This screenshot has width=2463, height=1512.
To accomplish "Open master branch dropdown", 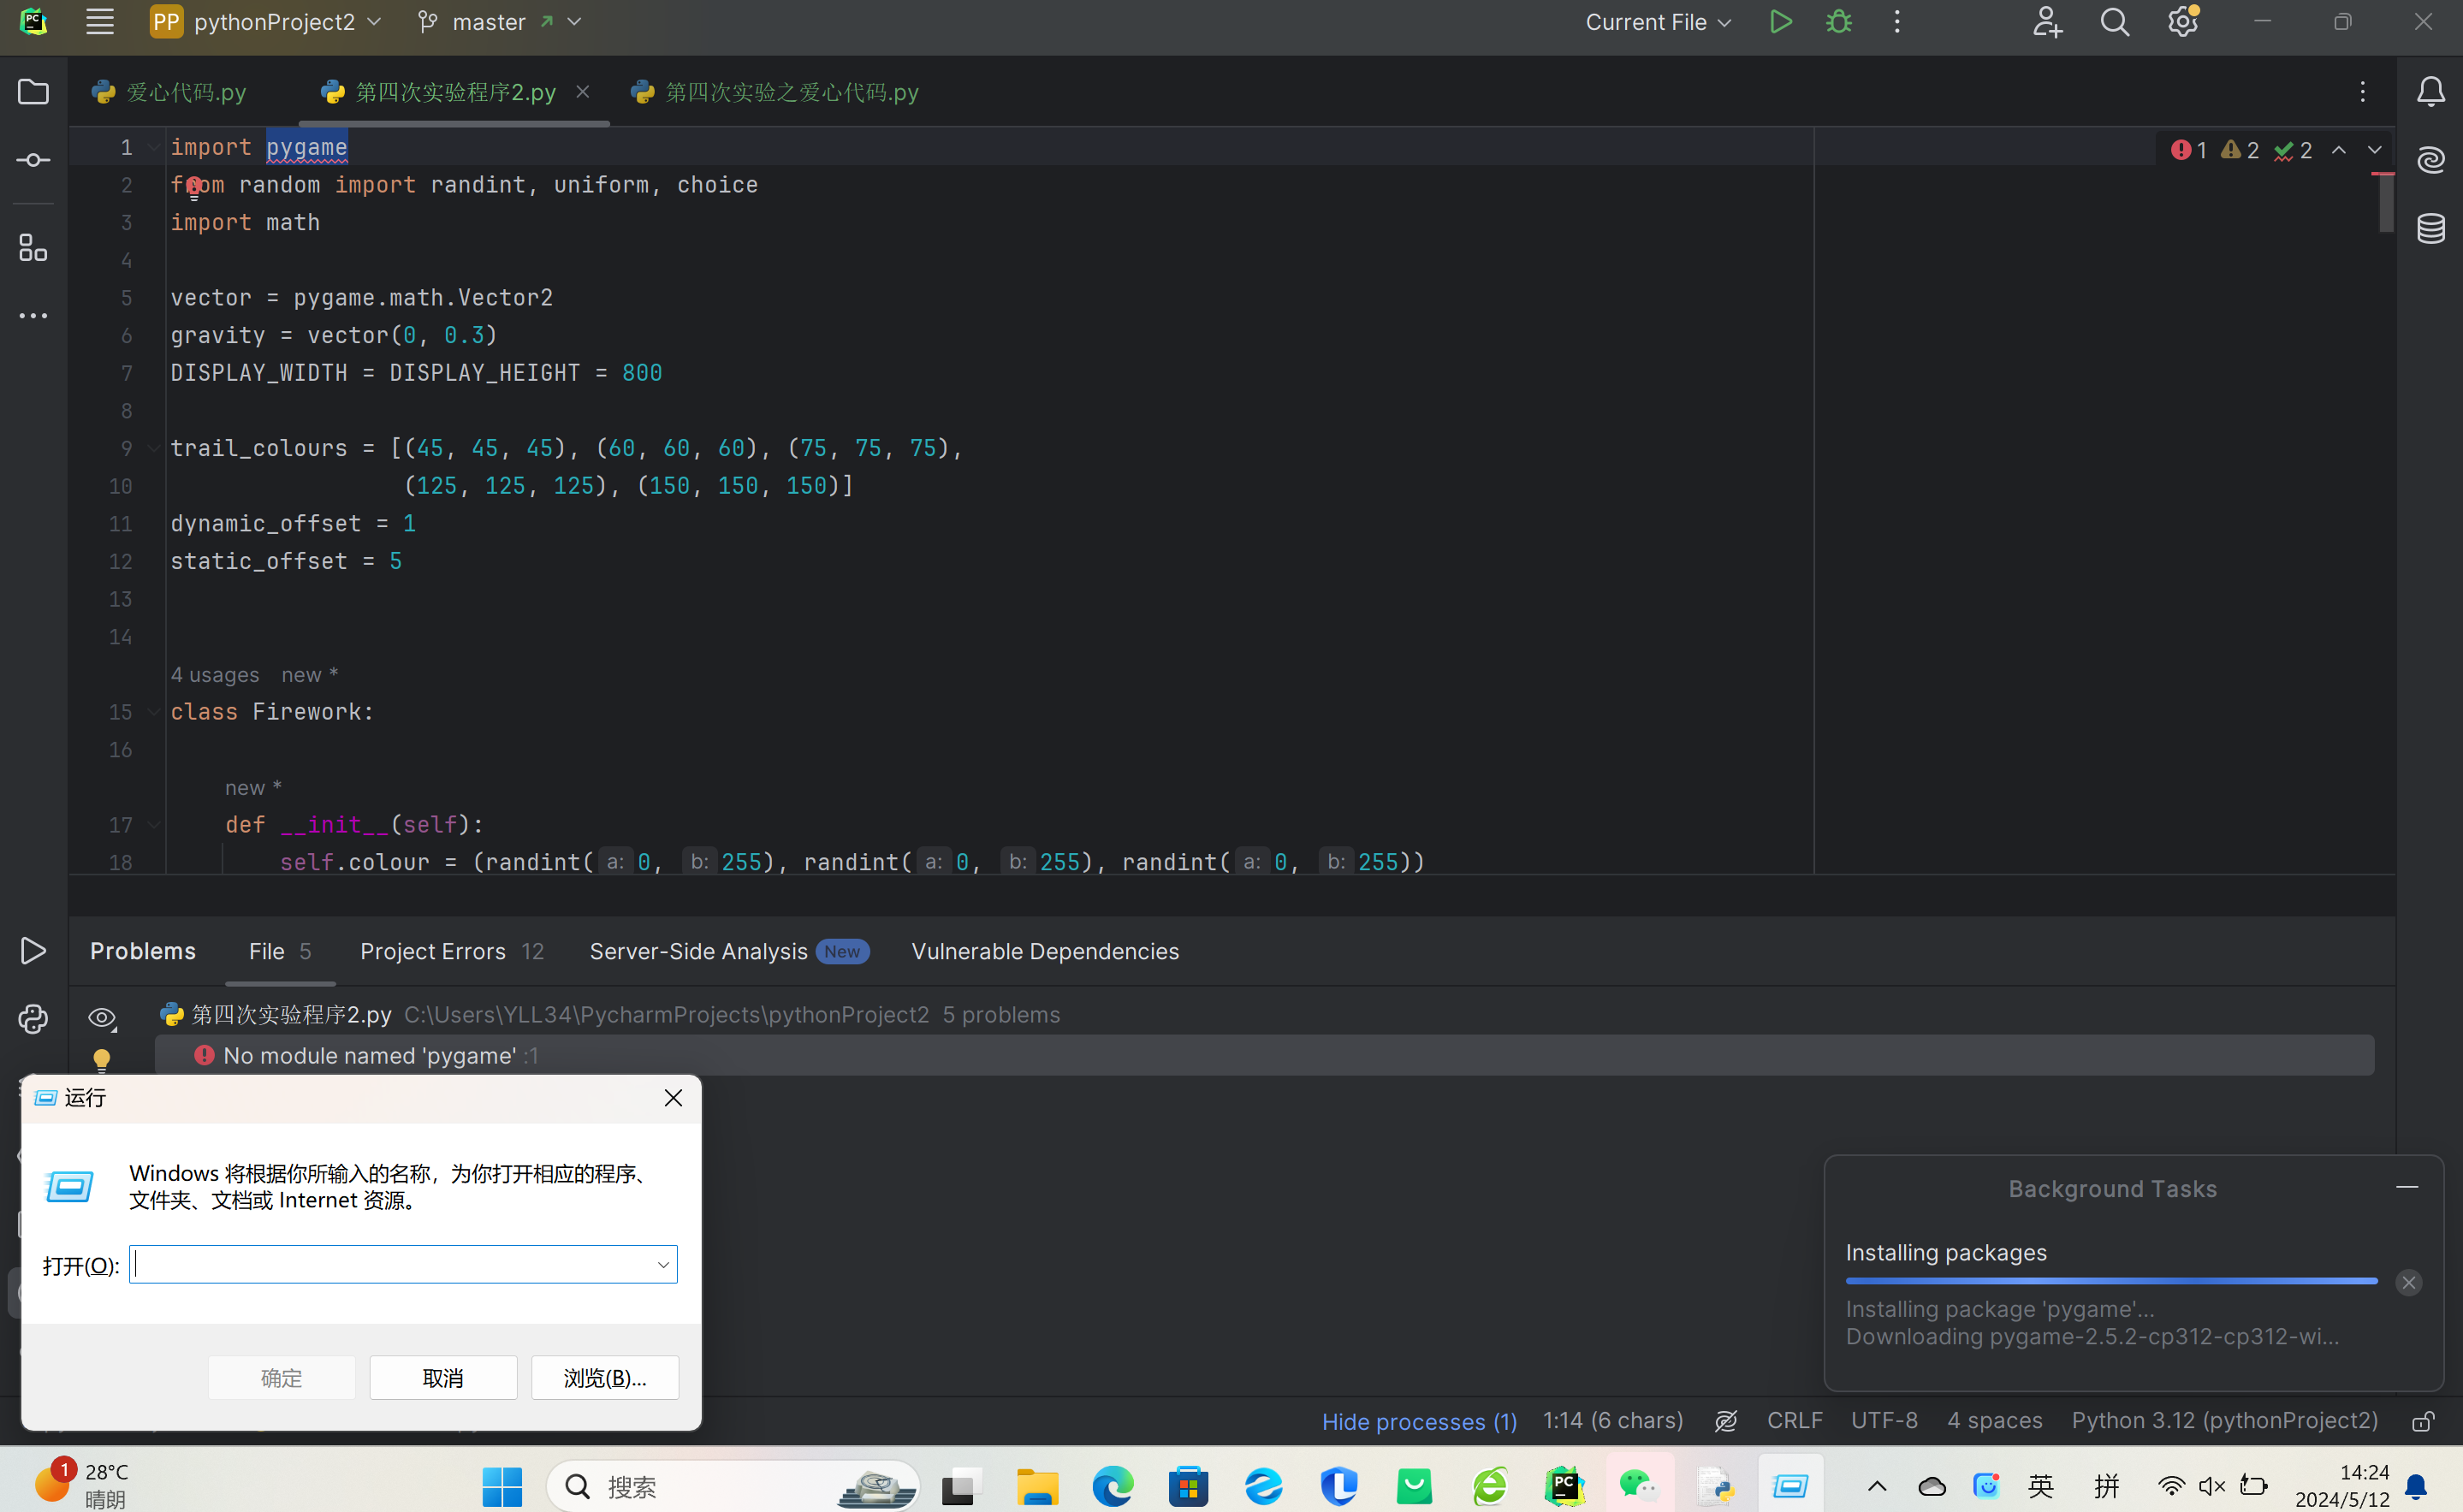I will point(500,22).
